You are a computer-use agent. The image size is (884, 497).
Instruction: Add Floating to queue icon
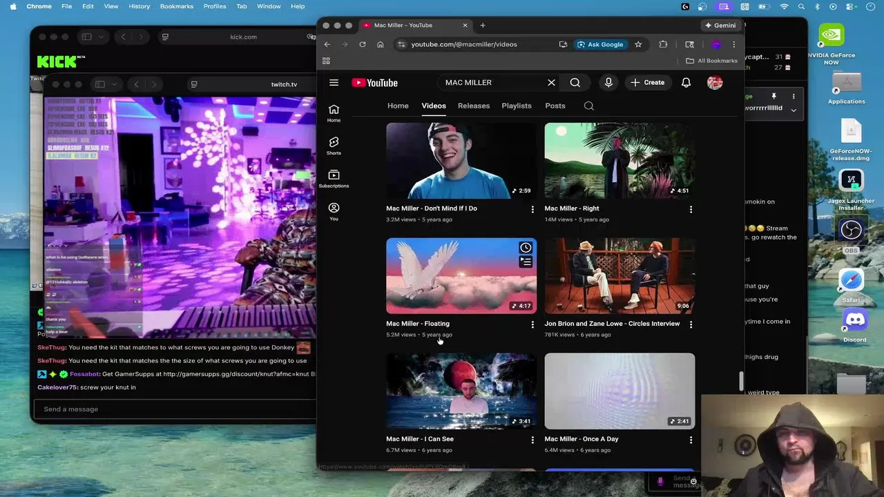pyautogui.click(x=526, y=262)
